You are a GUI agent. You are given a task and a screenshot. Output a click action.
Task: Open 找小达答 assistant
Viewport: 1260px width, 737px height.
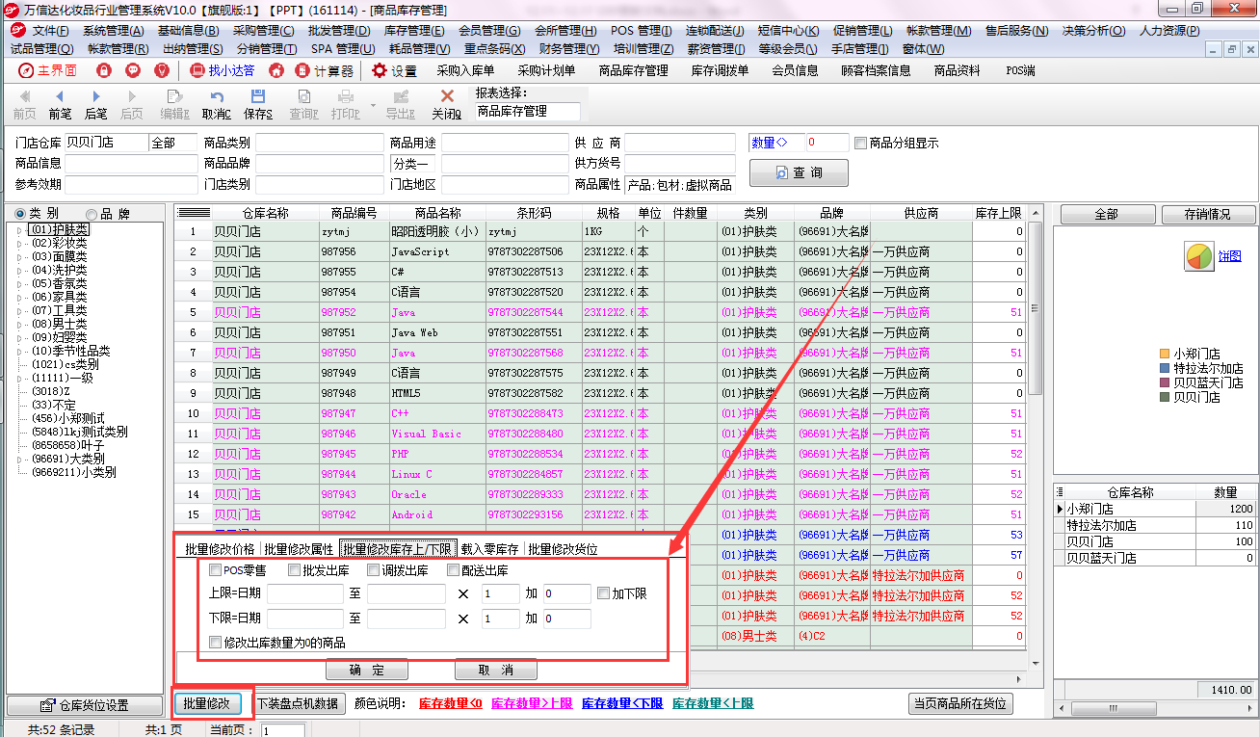click(223, 70)
